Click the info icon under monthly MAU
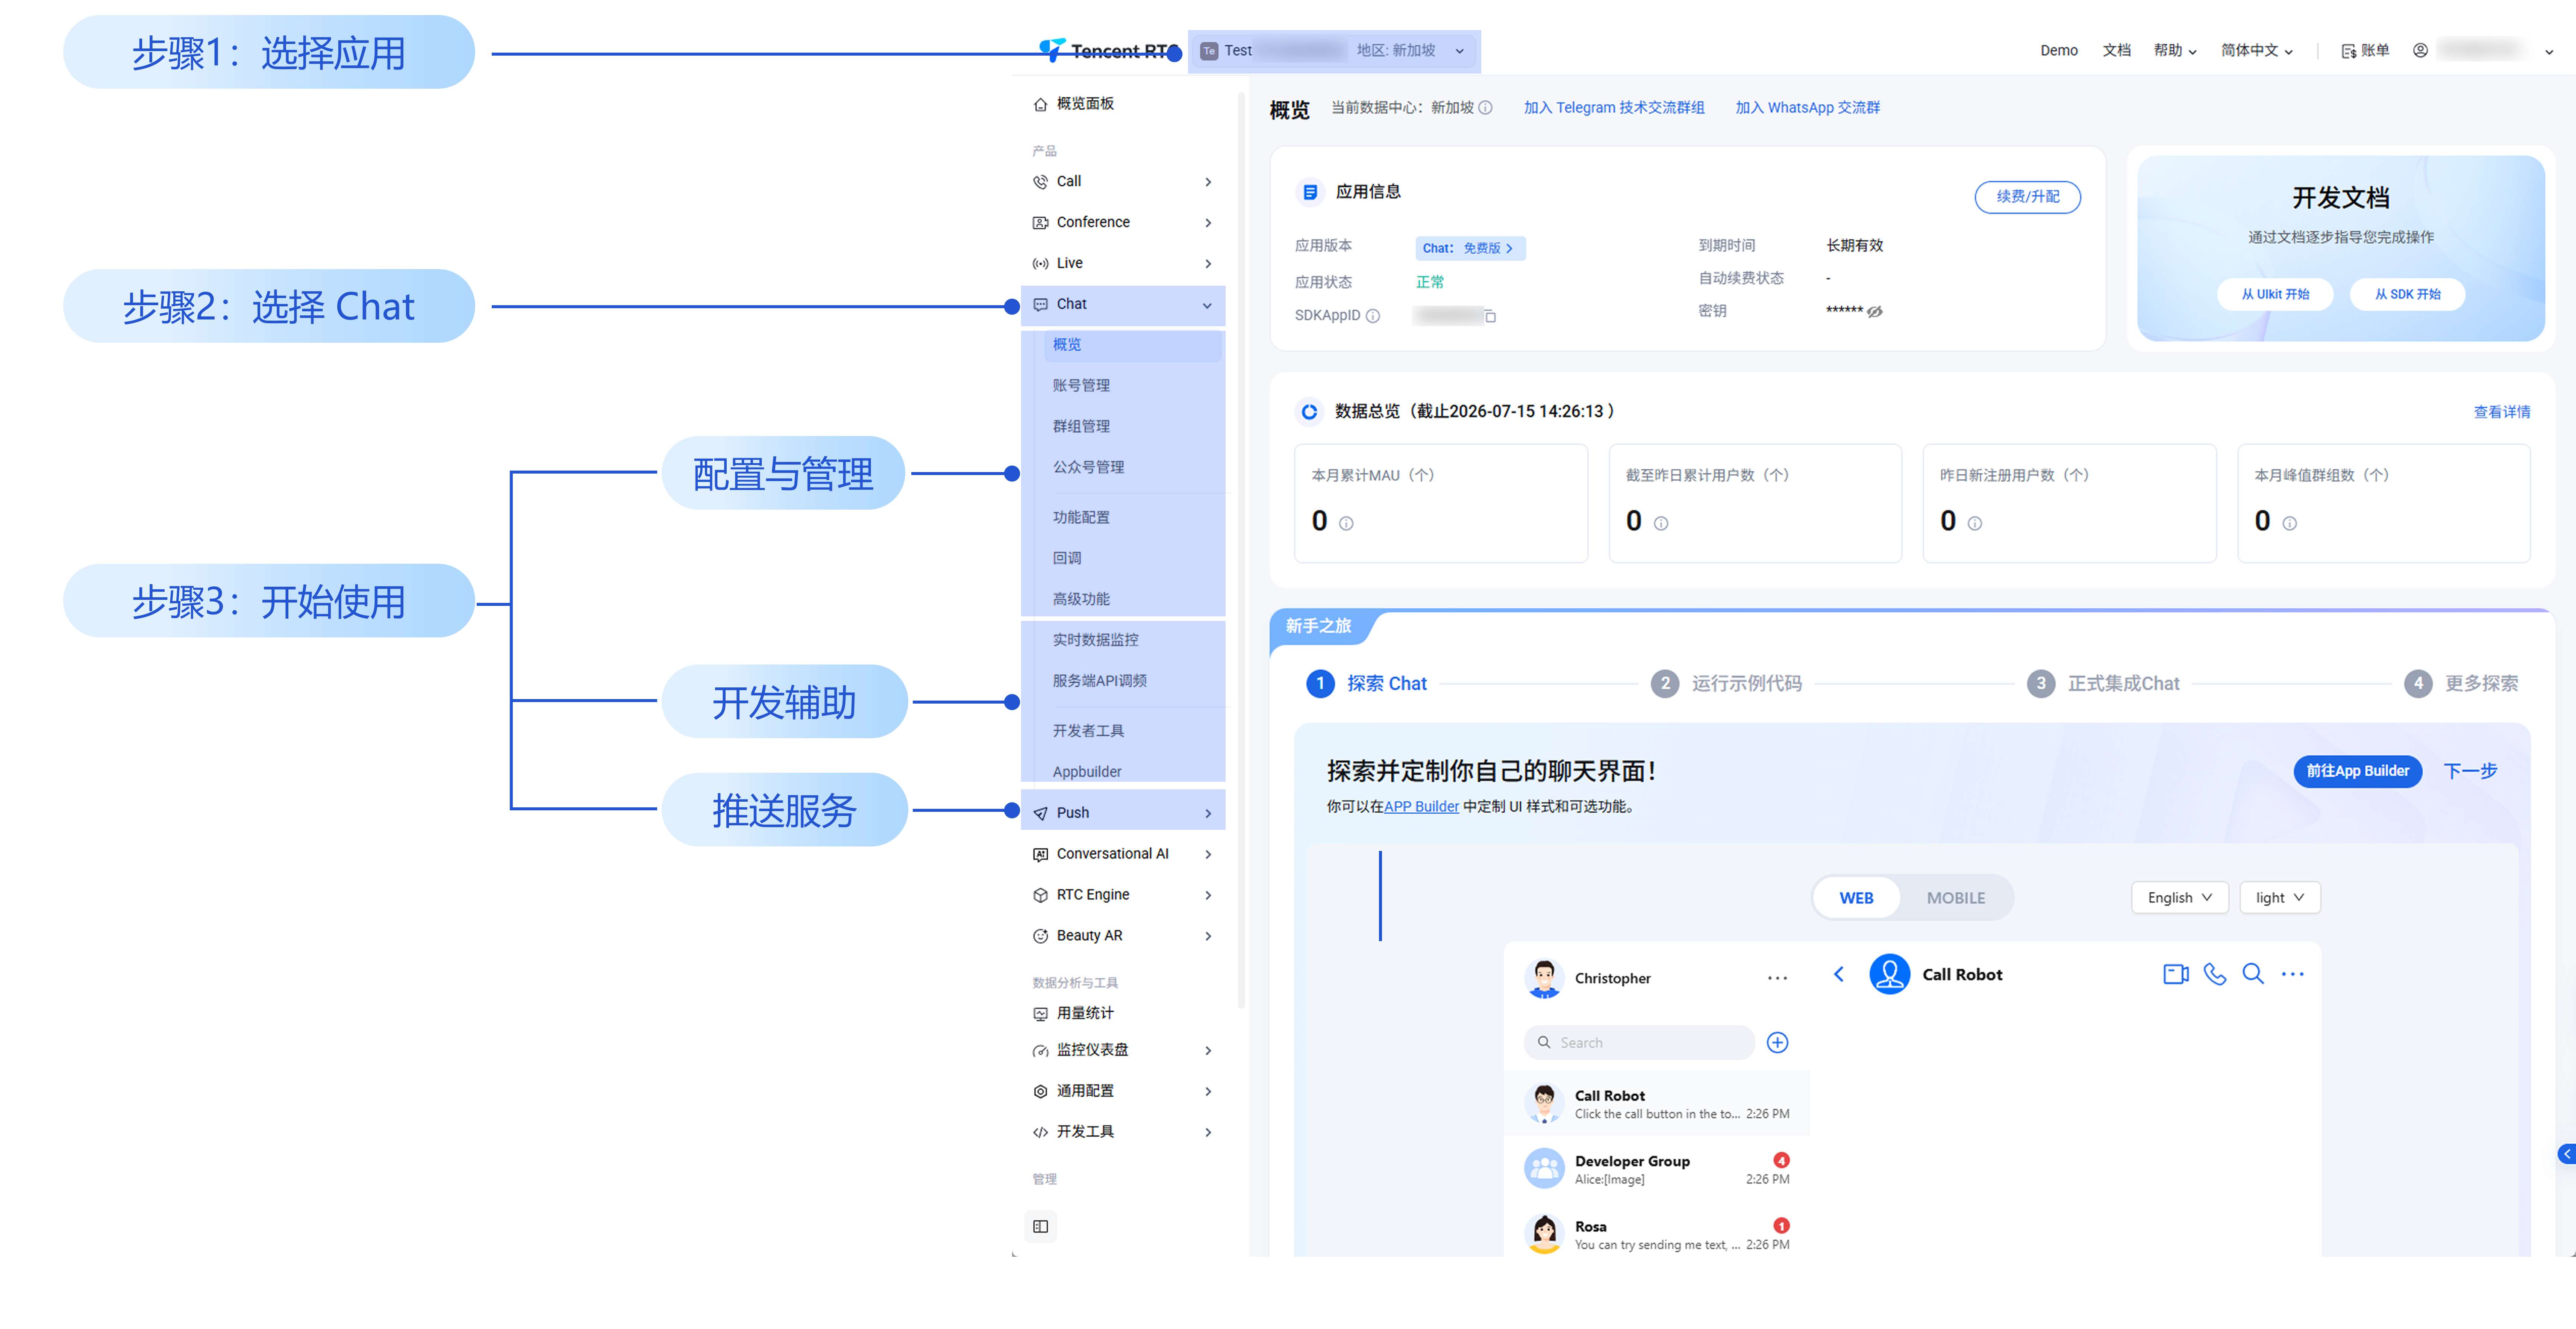This screenshot has width=2576, height=1329. 1346,523
